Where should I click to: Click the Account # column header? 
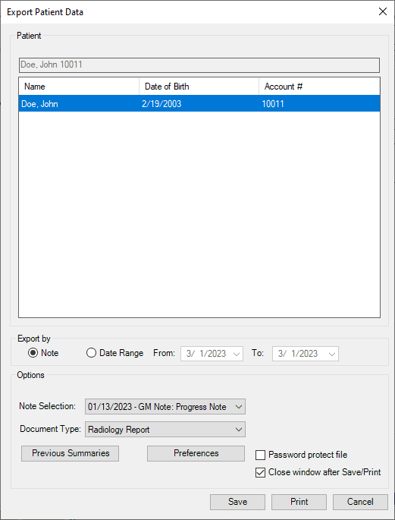(319, 87)
